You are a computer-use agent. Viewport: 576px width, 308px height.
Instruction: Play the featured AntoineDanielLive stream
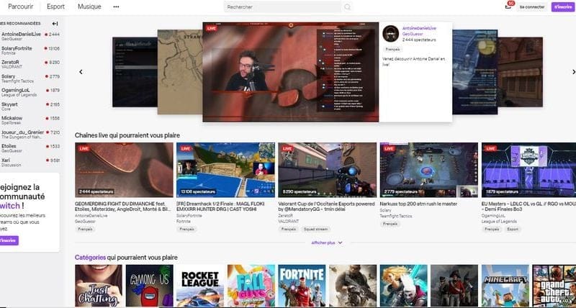pyautogui.click(x=290, y=72)
